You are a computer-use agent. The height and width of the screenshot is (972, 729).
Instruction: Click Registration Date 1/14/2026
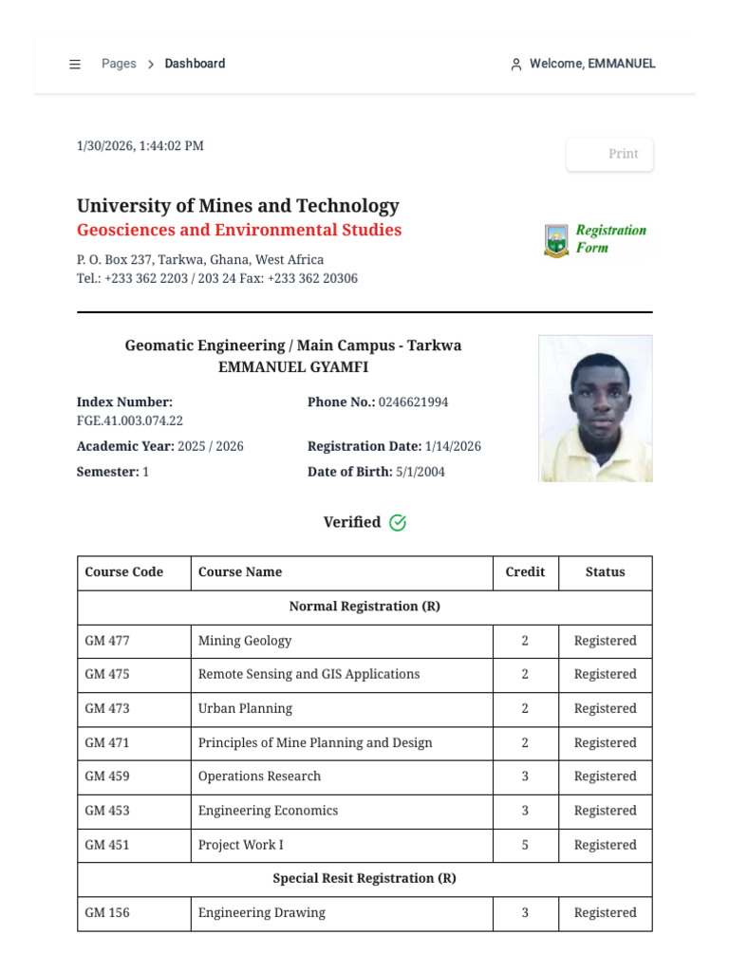coord(394,446)
